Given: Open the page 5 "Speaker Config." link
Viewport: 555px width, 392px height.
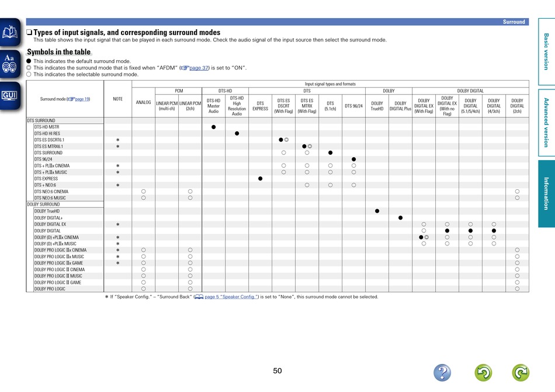Looking at the screenshot, I should [231, 297].
